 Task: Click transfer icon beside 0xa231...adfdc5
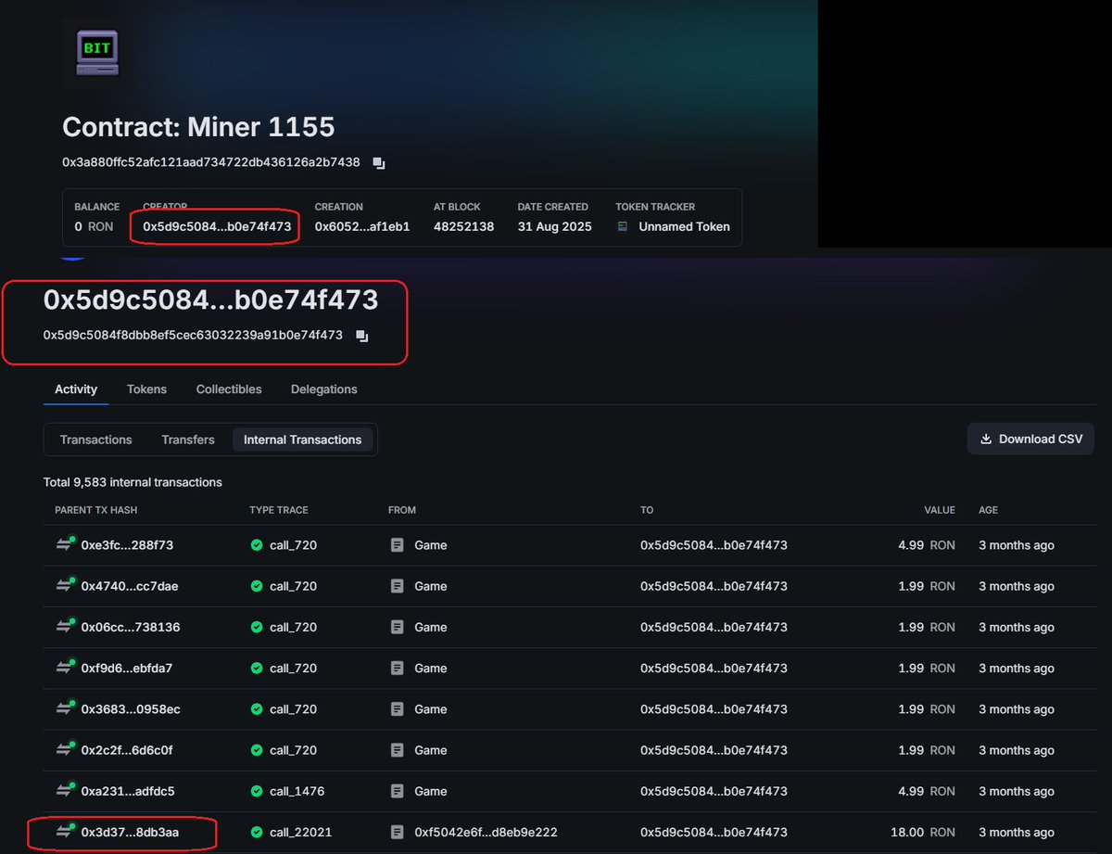pos(64,791)
